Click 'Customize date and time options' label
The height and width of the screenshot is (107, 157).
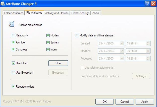tap(100, 76)
